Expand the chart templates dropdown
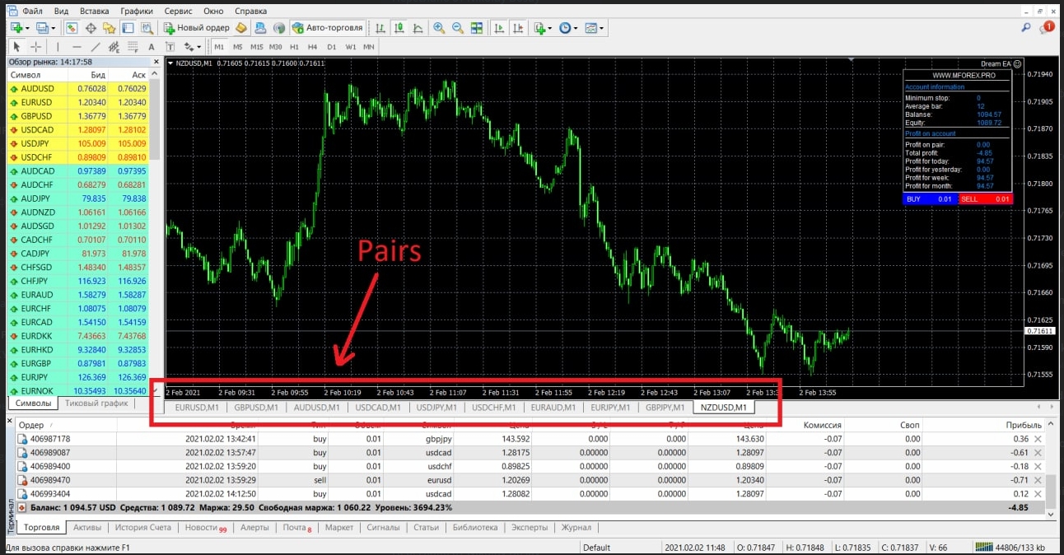The image size is (1064, 555). point(602,28)
